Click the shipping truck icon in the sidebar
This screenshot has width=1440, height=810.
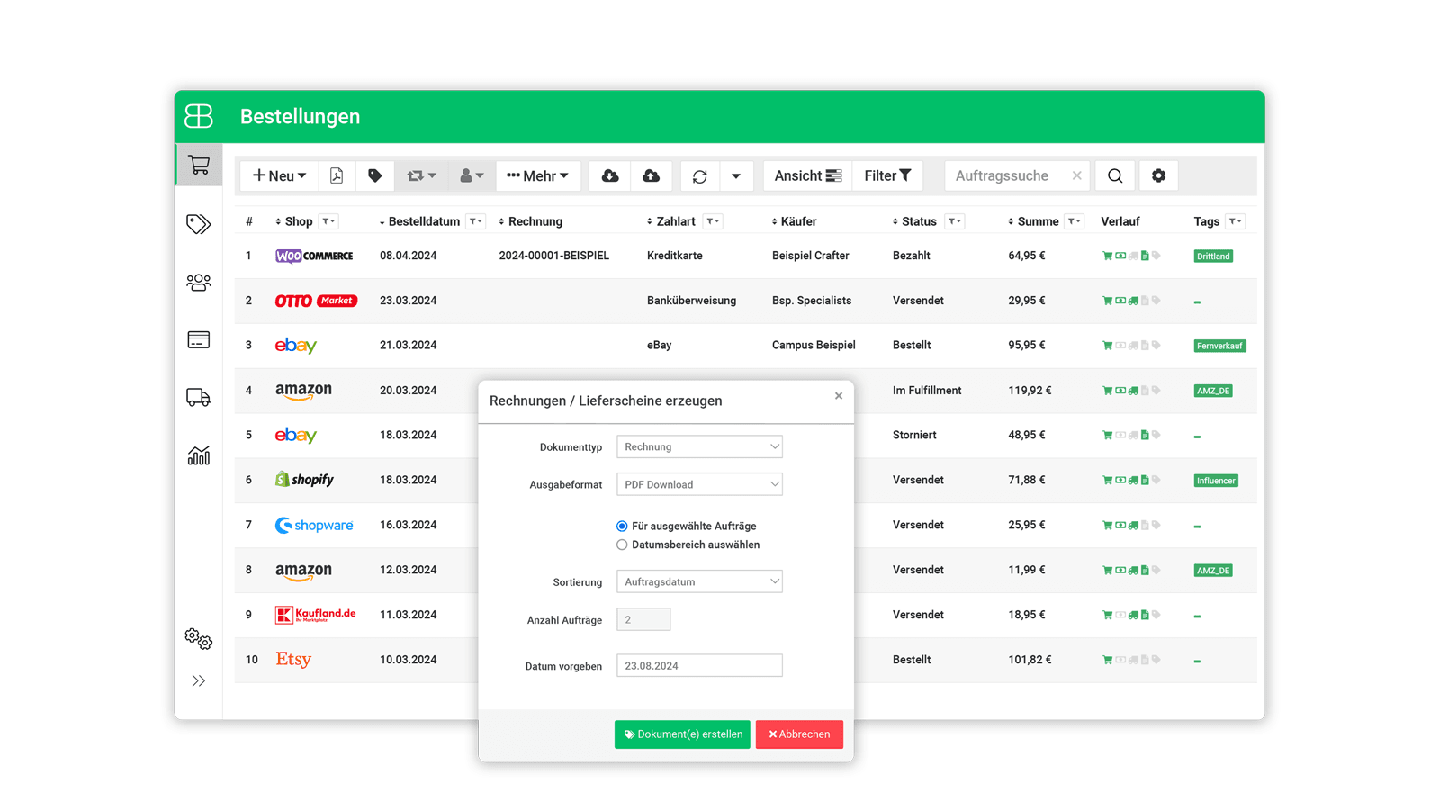point(198,397)
